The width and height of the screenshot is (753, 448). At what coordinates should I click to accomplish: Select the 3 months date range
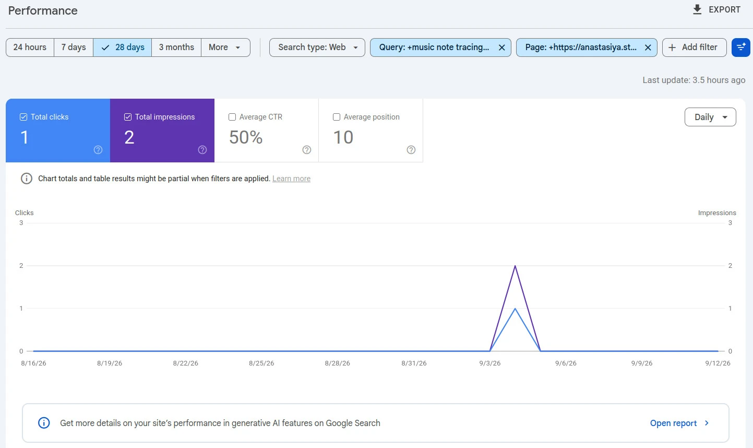tap(176, 48)
